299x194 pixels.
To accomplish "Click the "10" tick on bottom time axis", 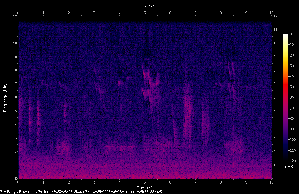I will click(271, 182).
